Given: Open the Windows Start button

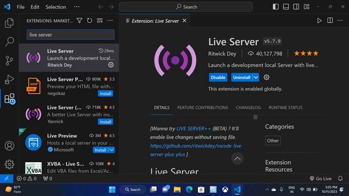Looking at the screenshot, I should 112,189.
